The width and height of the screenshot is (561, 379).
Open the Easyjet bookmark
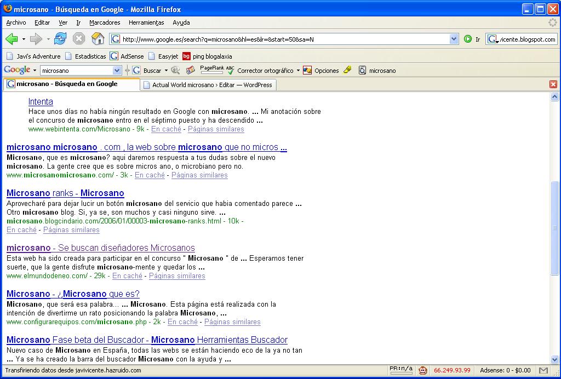163,56
